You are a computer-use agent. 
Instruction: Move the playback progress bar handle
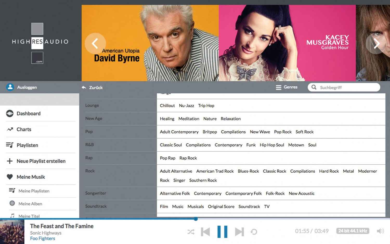point(196,219)
